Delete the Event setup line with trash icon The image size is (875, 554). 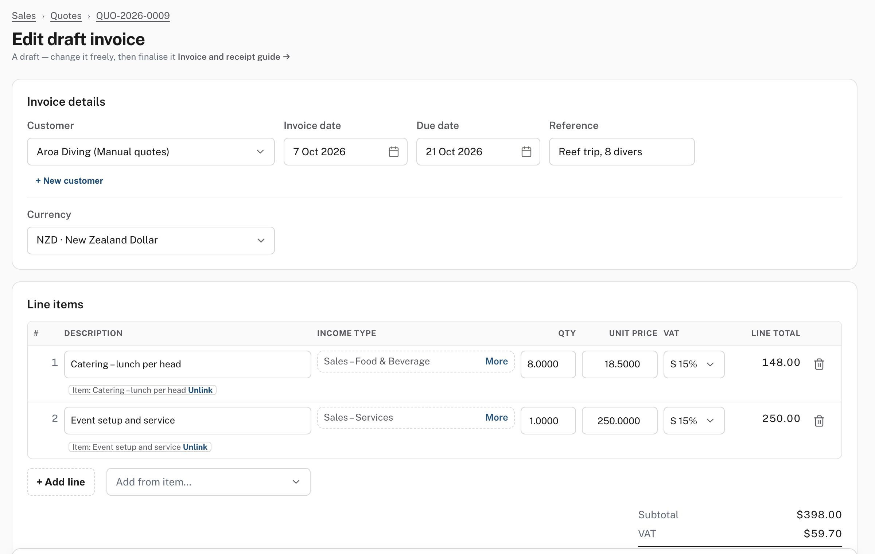tap(819, 421)
